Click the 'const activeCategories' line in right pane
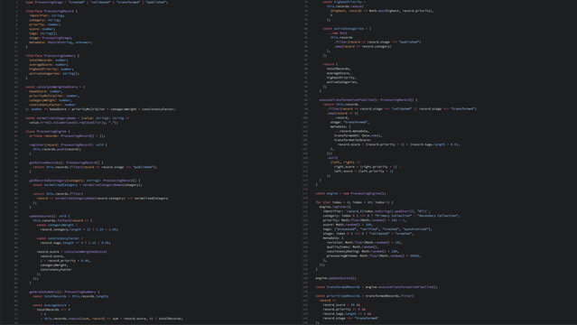577x325 pixels. 347,28
